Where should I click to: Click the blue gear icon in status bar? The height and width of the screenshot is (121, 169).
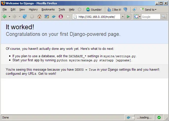(128, 117)
